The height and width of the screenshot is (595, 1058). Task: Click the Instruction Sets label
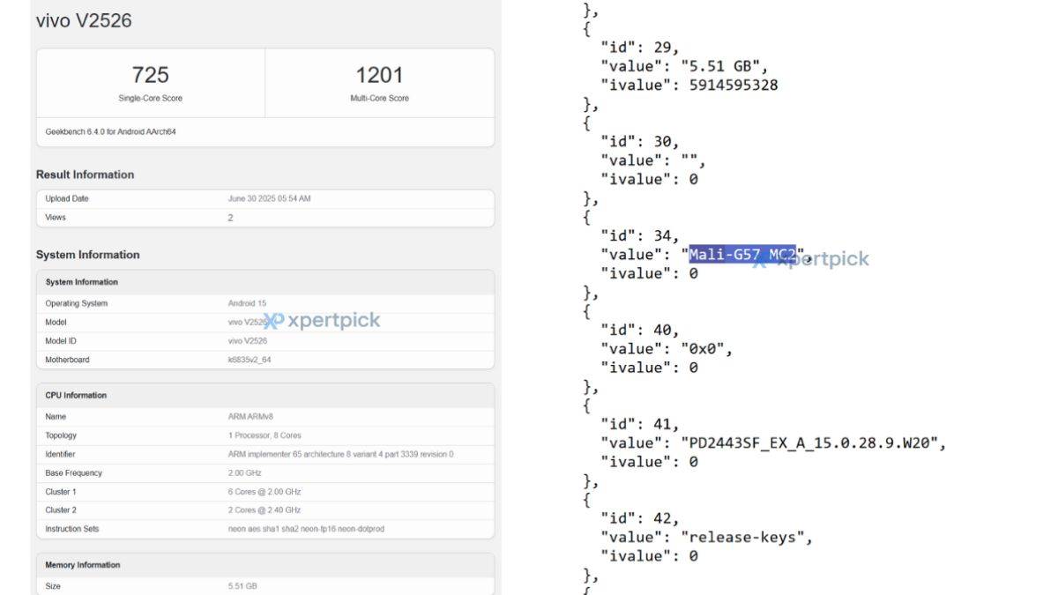[72, 529]
